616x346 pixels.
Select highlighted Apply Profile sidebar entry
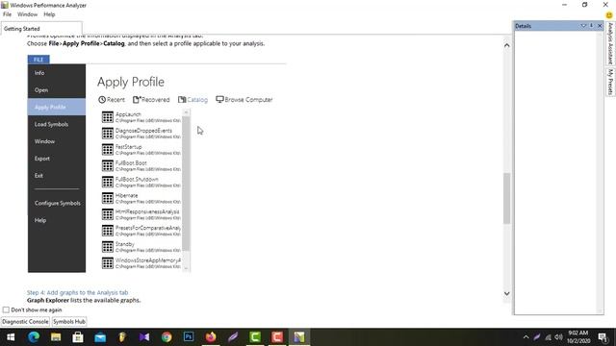(x=57, y=107)
